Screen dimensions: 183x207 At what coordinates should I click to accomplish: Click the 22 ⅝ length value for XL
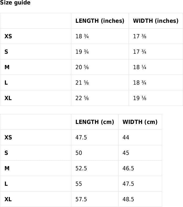[82, 98]
